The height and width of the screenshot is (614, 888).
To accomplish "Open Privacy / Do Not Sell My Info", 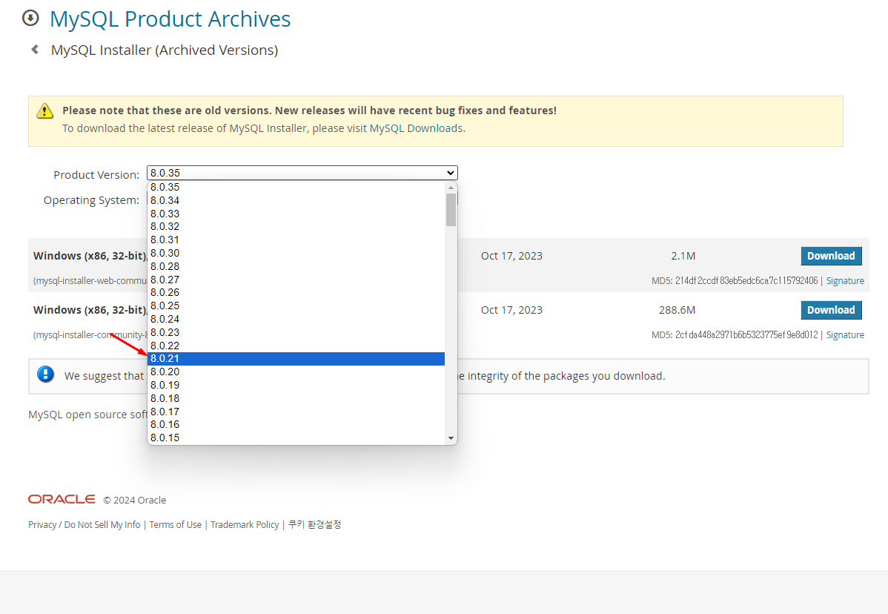I will pos(85,525).
